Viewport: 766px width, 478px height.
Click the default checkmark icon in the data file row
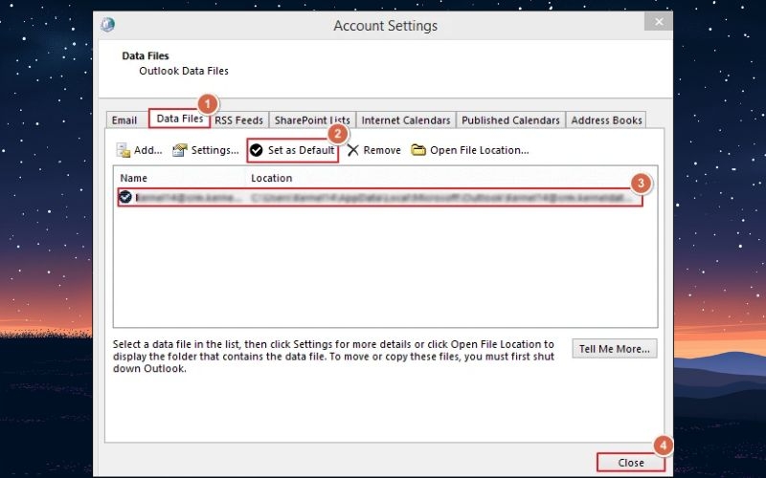(125, 197)
